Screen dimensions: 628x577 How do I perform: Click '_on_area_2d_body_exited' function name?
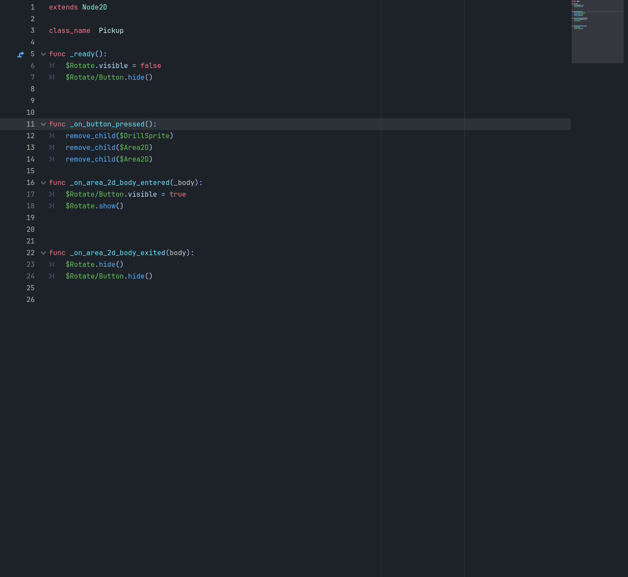[117, 253]
